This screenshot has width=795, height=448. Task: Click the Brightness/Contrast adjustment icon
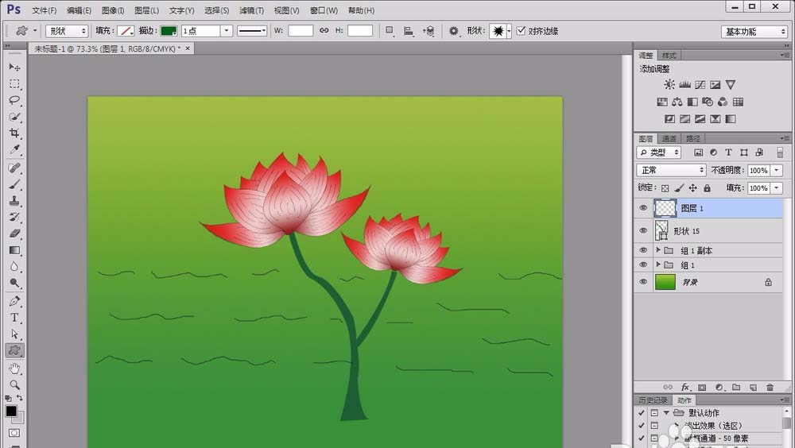click(669, 85)
